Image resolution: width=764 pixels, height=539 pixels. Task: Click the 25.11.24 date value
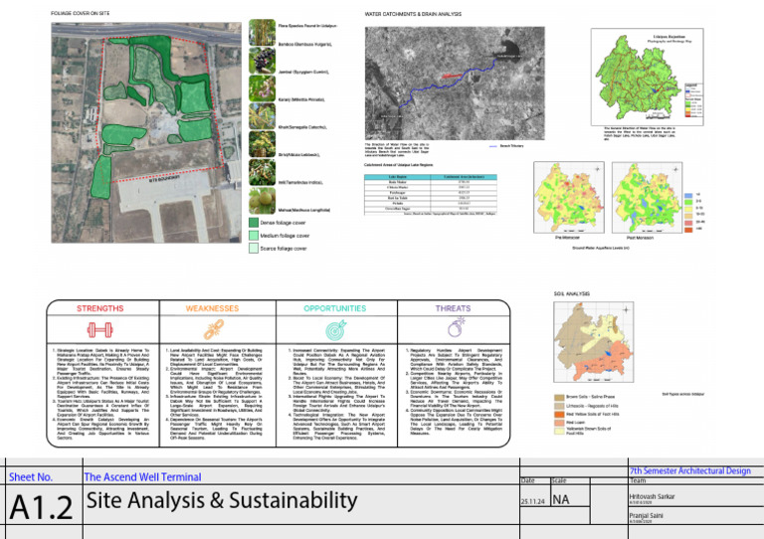click(533, 501)
